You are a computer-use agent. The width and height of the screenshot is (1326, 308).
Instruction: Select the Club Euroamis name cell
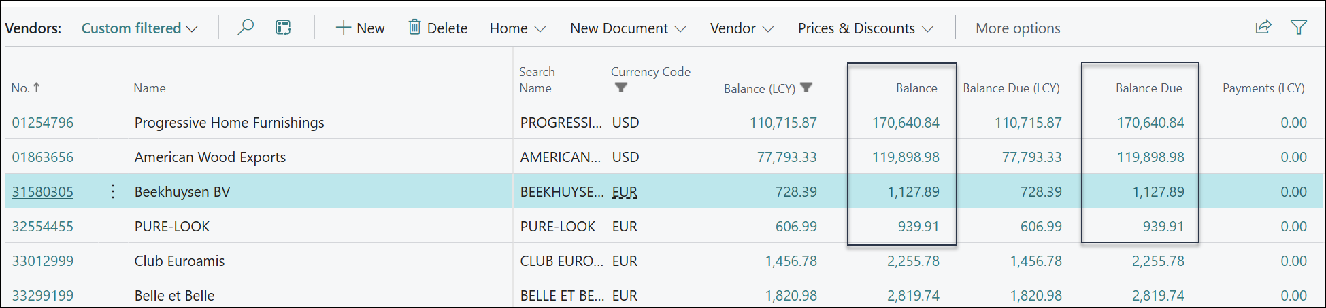coord(180,261)
